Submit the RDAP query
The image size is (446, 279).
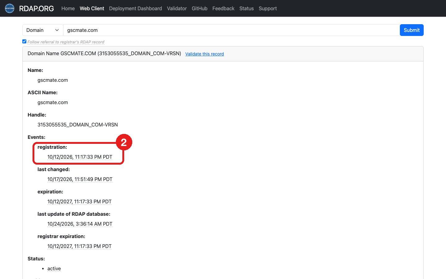pos(412,30)
